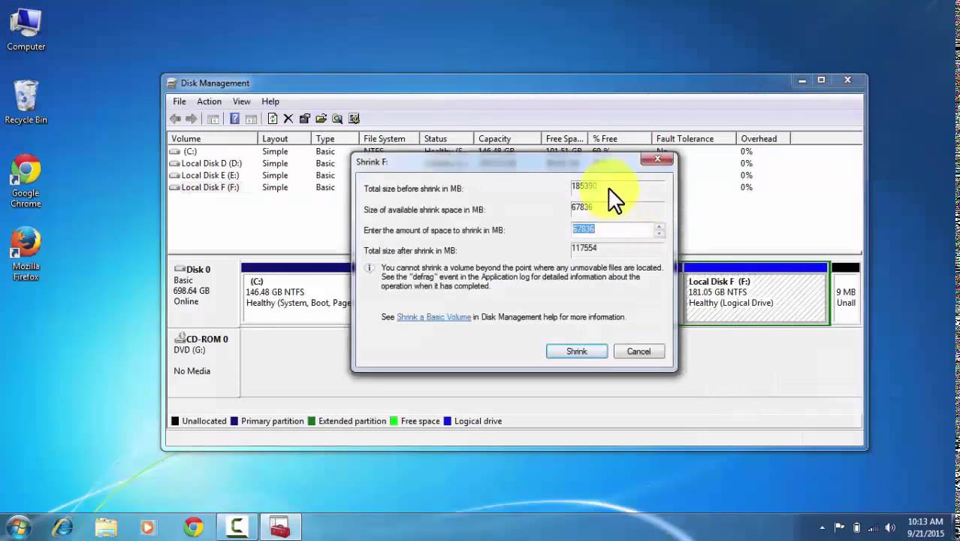
Task: Sort by the Fault Tolerance column header
Action: [693, 139]
